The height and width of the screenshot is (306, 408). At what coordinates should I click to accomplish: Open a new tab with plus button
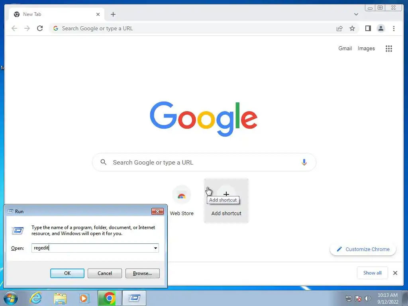113,14
